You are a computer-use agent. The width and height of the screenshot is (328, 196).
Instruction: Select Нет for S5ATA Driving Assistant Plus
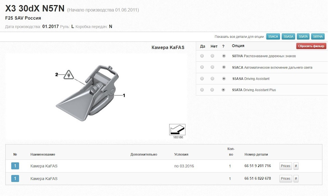click(x=212, y=90)
